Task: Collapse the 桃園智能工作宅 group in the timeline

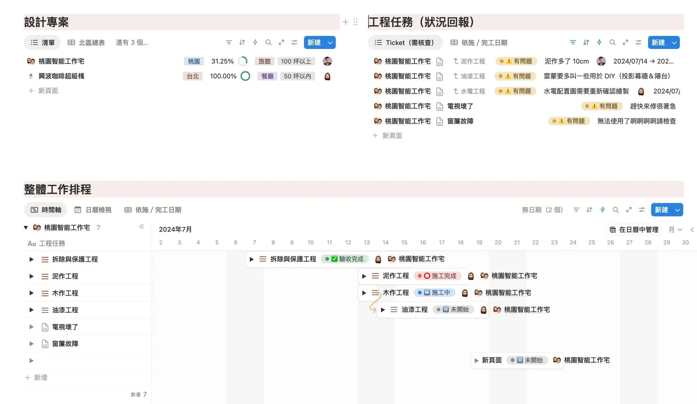Action: 26,227
